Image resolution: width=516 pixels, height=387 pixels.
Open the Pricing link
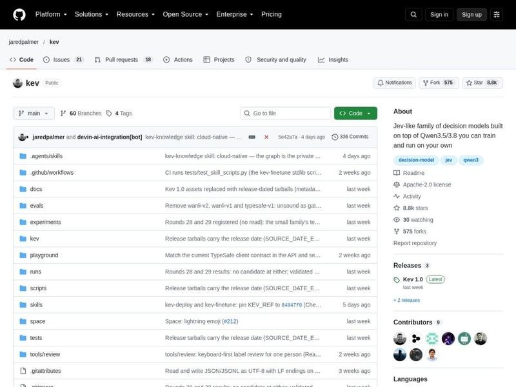click(272, 14)
